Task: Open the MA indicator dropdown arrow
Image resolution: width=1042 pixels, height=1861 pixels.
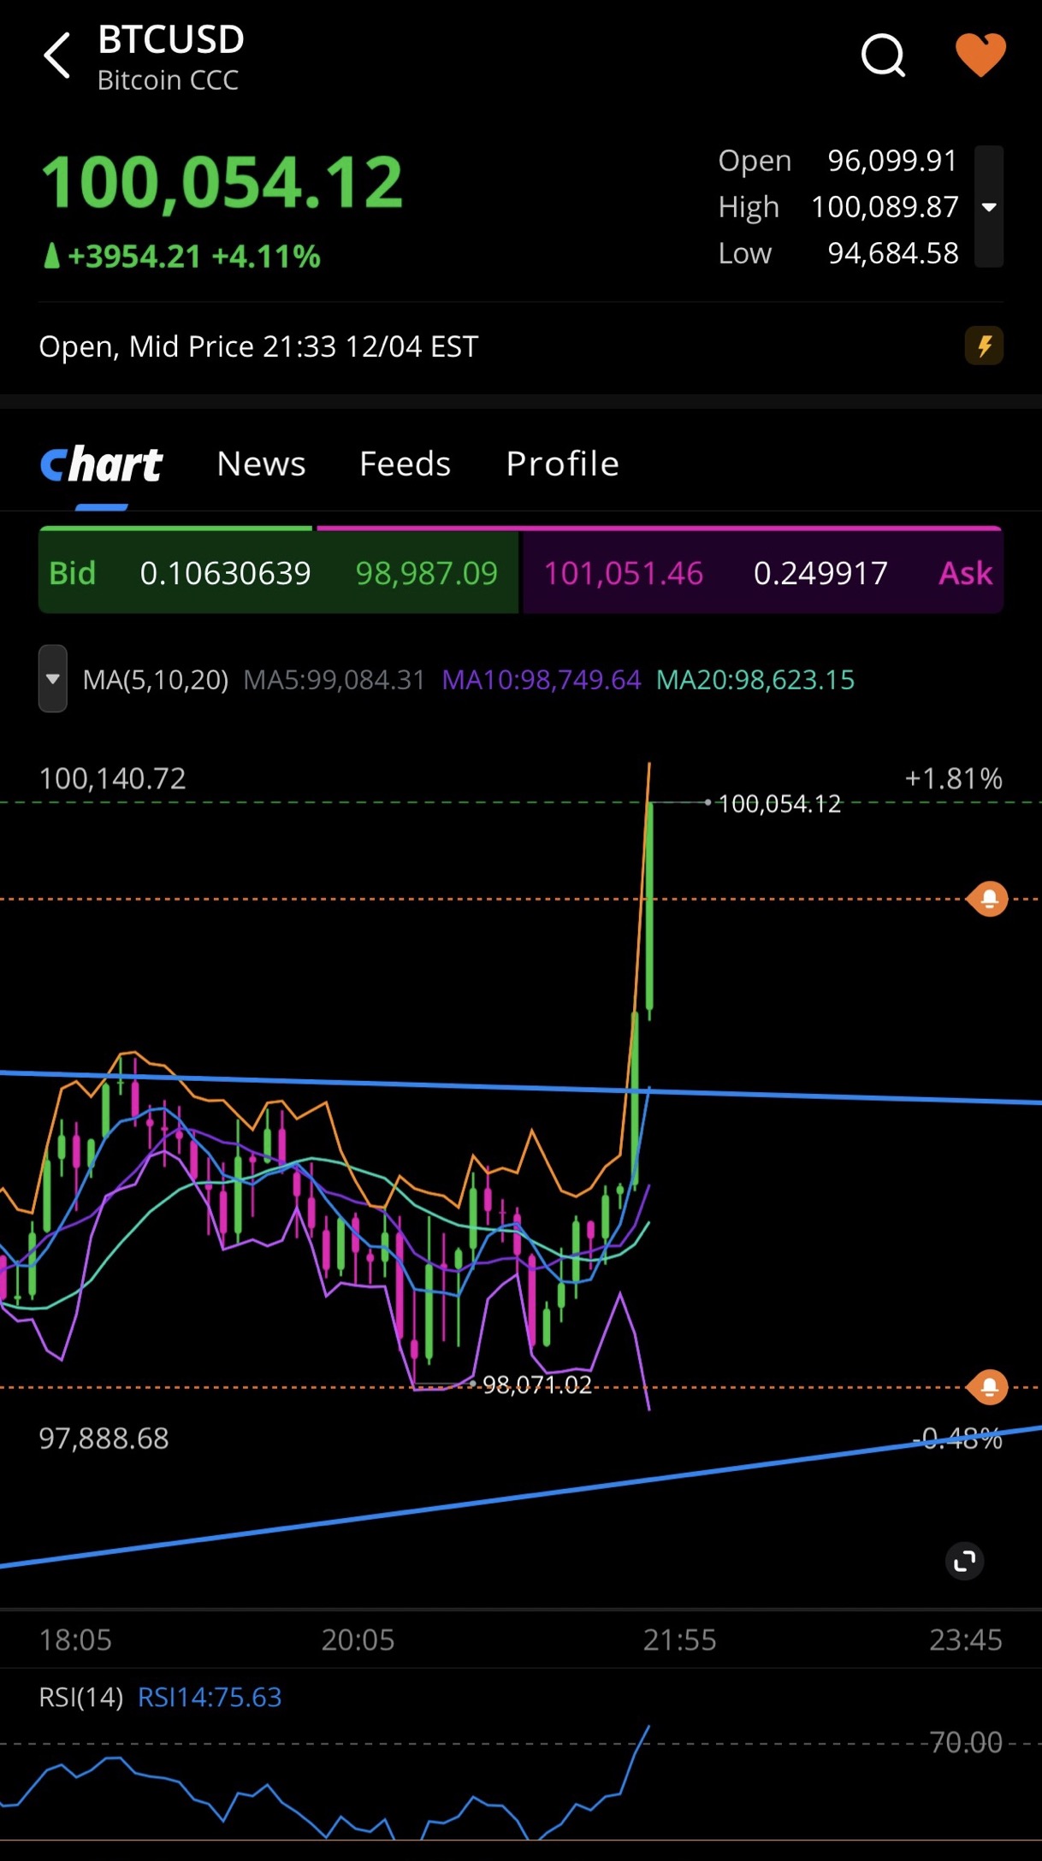Action: (53, 679)
